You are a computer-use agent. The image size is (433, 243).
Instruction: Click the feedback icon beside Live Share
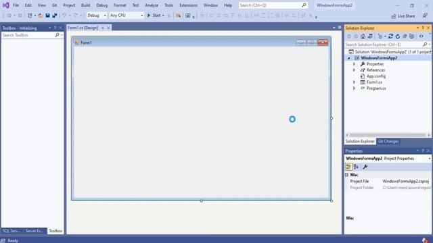coord(425,16)
